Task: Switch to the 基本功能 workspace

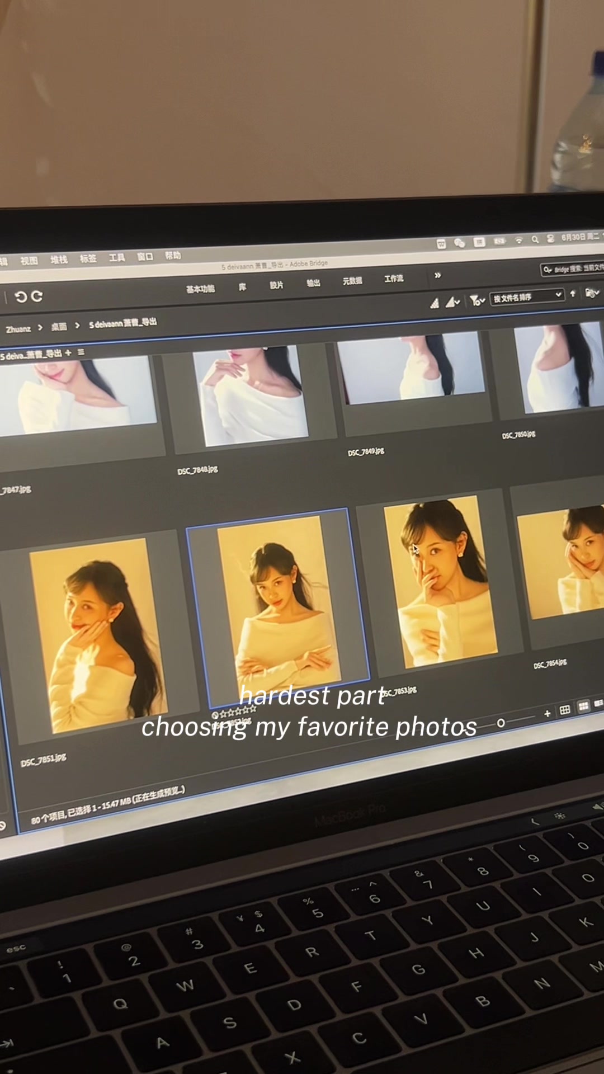Action: [200, 289]
